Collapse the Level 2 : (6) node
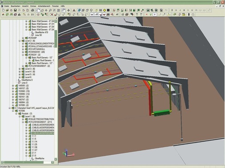This screenshot has width=225, height=168. (20, 41)
